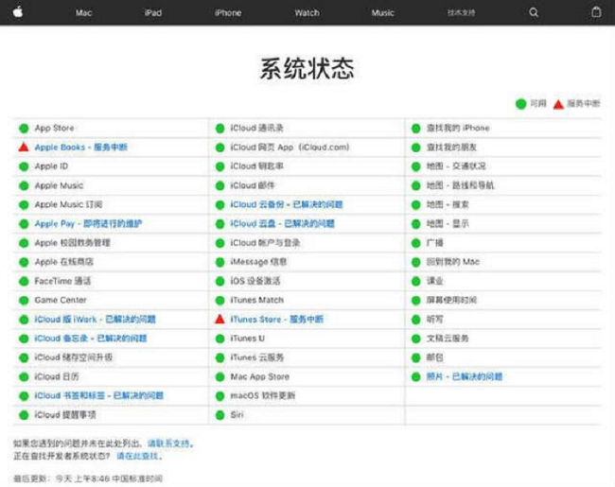Click the red triangle in the legend
The height and width of the screenshot is (487, 615).
click(558, 104)
